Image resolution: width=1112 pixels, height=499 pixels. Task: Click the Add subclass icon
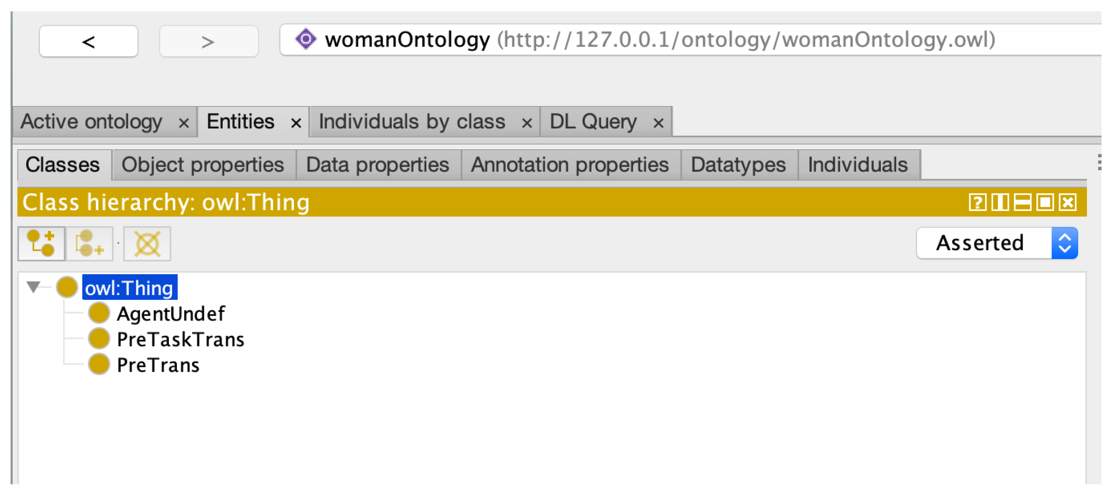(x=41, y=244)
